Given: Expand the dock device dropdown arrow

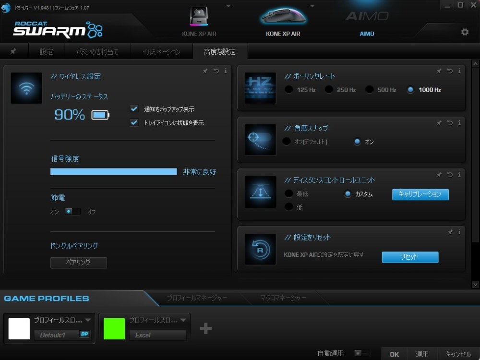Looking at the screenshot, I should [x=228, y=6].
